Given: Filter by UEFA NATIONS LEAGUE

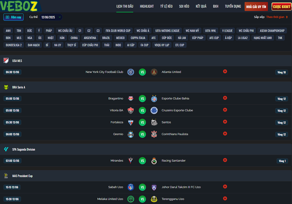Looking at the screenshot, I should click(168, 31).
